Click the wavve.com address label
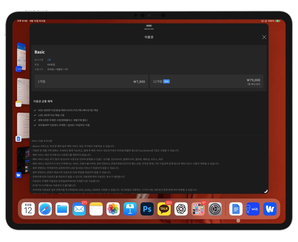Viewport: 298px width, 242px height. tap(149, 29)
